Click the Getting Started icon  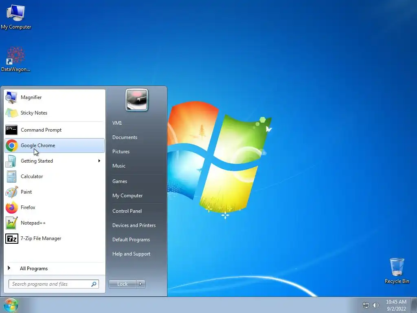11,161
